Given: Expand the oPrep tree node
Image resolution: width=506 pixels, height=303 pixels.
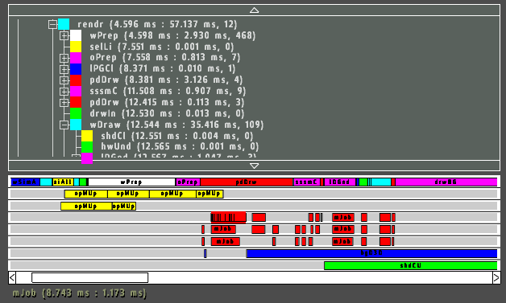Looking at the screenshot, I should (64, 58).
